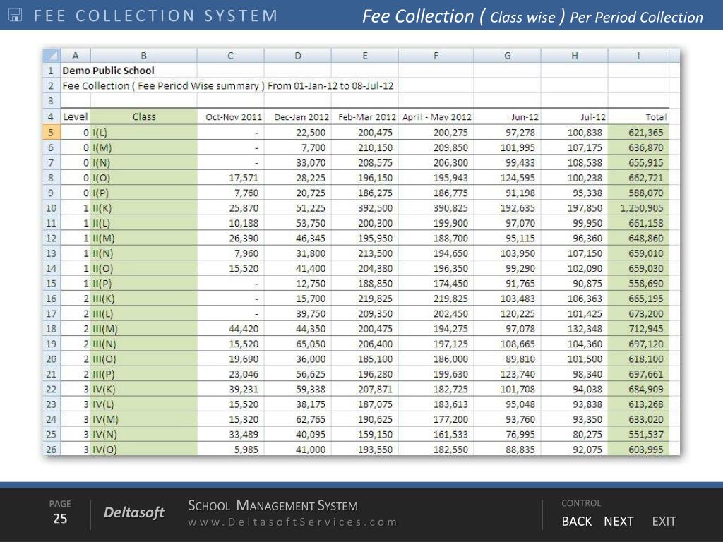Image resolution: width=723 pixels, height=542 pixels.
Task: Click cell value '88,835'
Action: (507, 450)
